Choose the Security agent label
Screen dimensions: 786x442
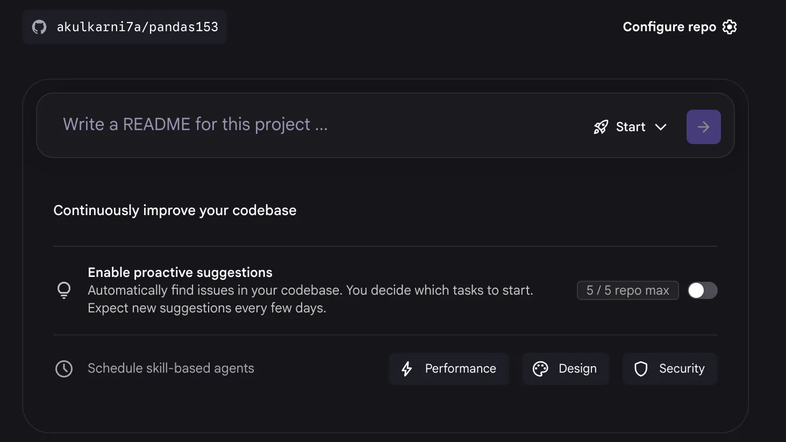pyautogui.click(x=682, y=369)
